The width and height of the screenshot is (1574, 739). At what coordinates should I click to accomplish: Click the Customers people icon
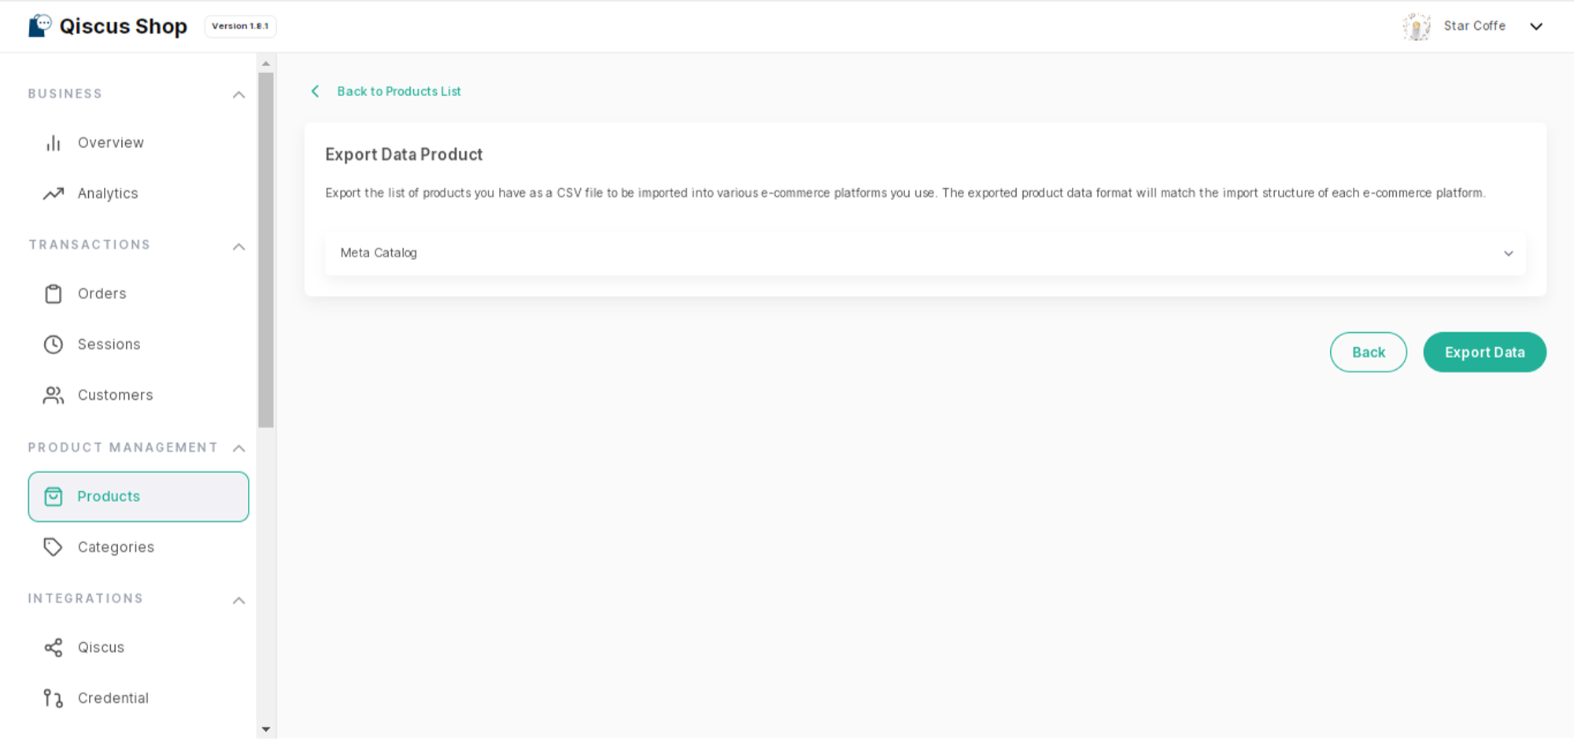pyautogui.click(x=54, y=395)
